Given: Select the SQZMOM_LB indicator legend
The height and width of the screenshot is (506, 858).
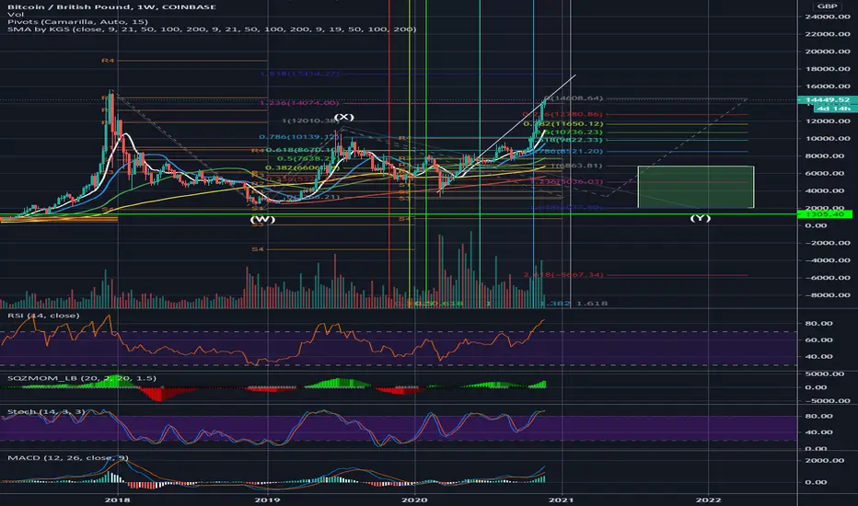Looking at the screenshot, I should tap(82, 378).
